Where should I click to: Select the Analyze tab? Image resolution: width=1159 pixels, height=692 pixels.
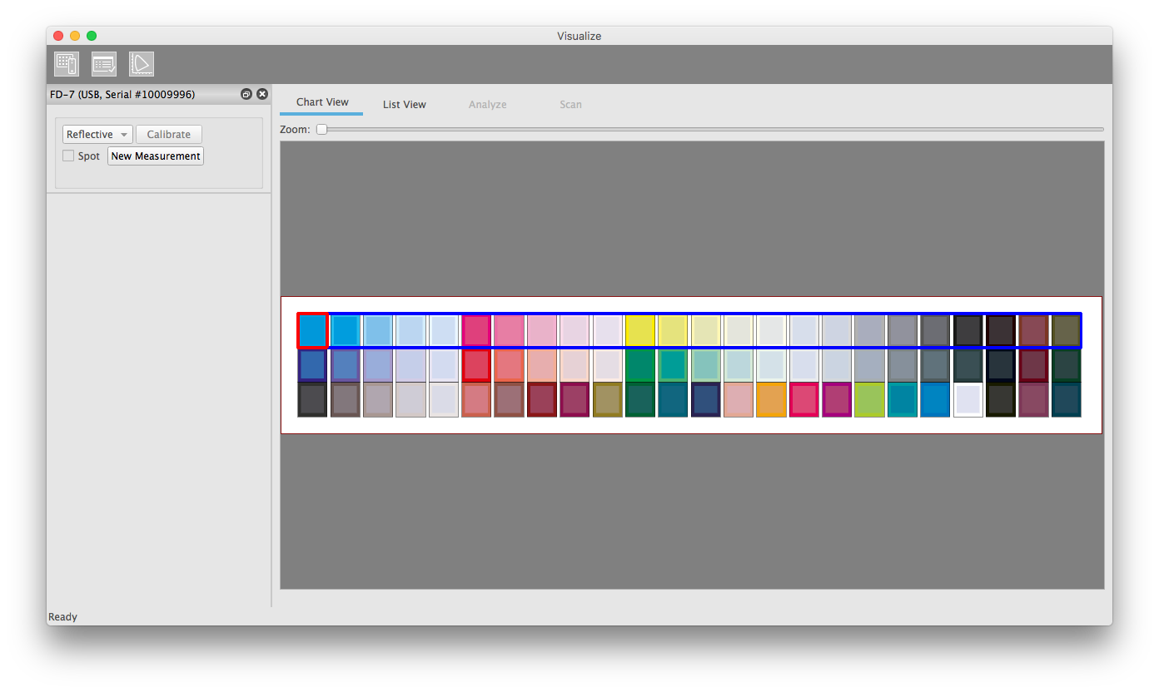click(x=487, y=105)
